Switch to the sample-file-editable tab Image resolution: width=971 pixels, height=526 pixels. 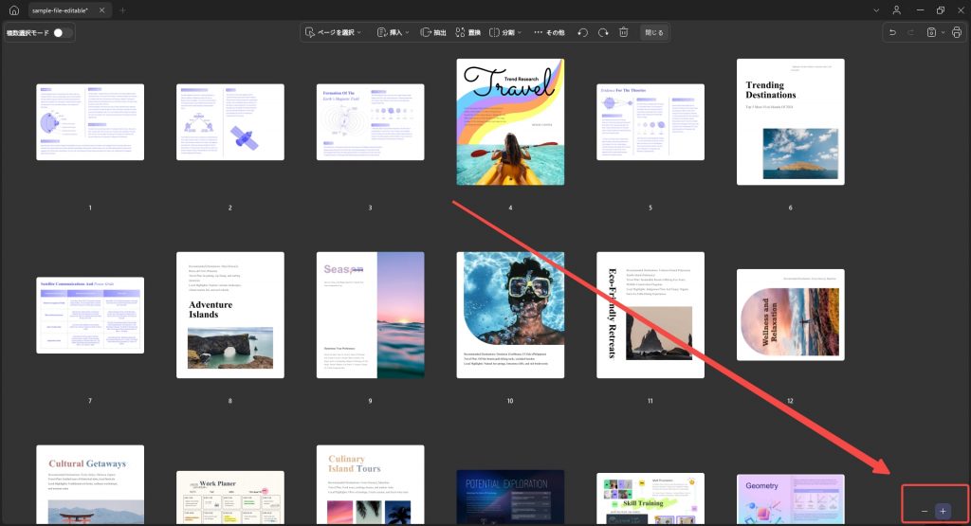click(61, 10)
